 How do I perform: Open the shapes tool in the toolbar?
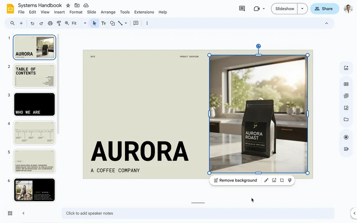click(112, 23)
